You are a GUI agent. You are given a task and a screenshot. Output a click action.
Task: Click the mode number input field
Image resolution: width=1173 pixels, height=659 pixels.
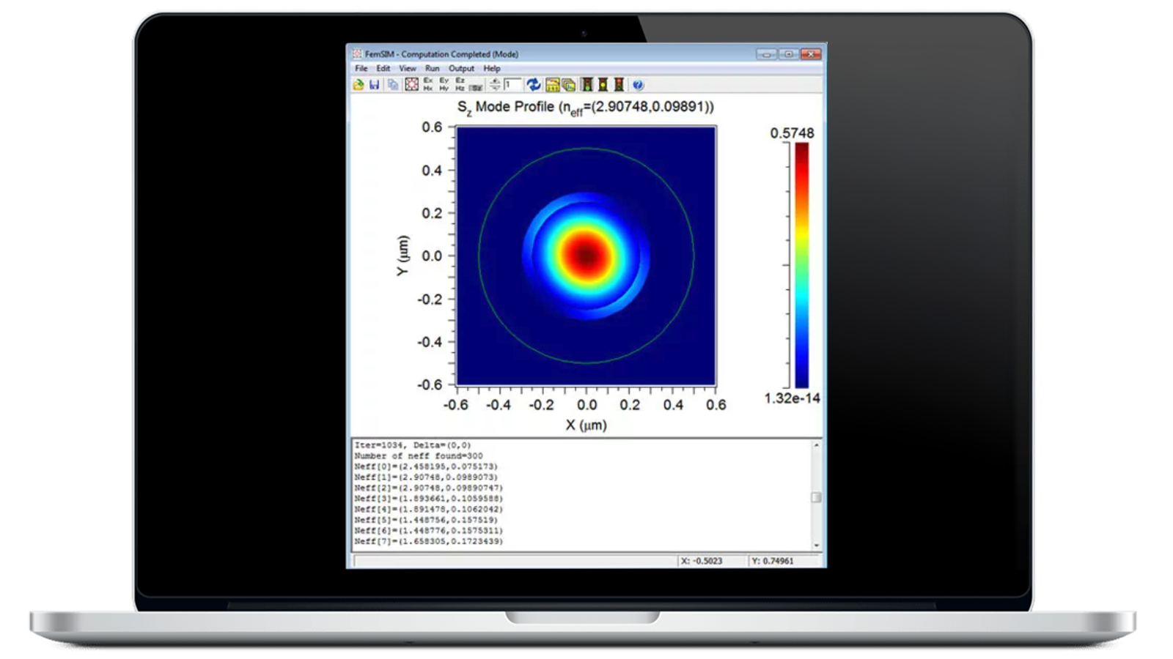[x=513, y=84]
